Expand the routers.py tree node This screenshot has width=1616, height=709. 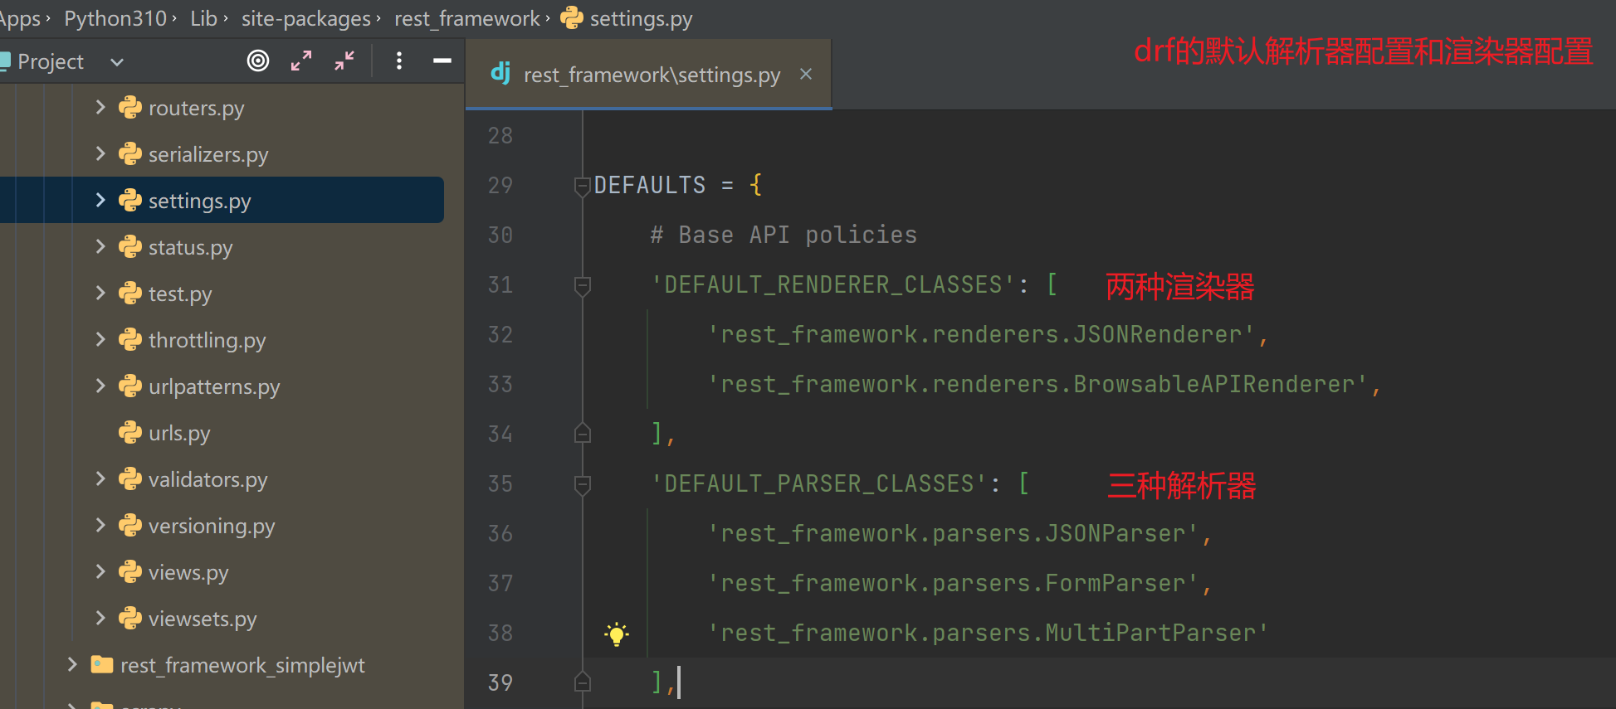click(100, 107)
